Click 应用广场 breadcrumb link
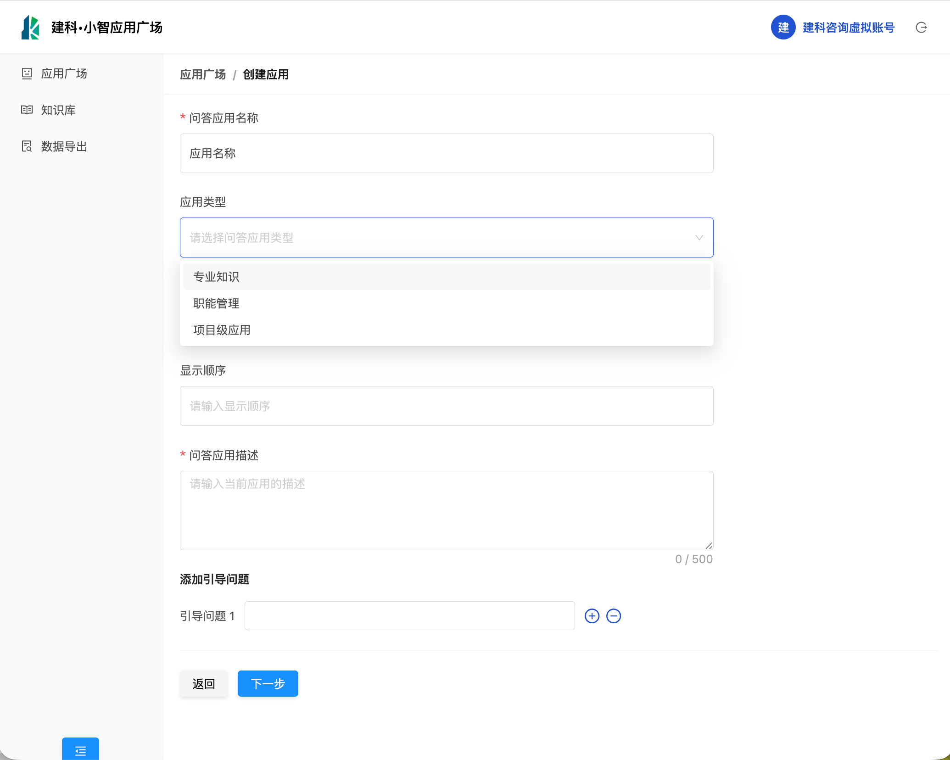Image resolution: width=950 pixels, height=760 pixels. pyautogui.click(x=203, y=74)
